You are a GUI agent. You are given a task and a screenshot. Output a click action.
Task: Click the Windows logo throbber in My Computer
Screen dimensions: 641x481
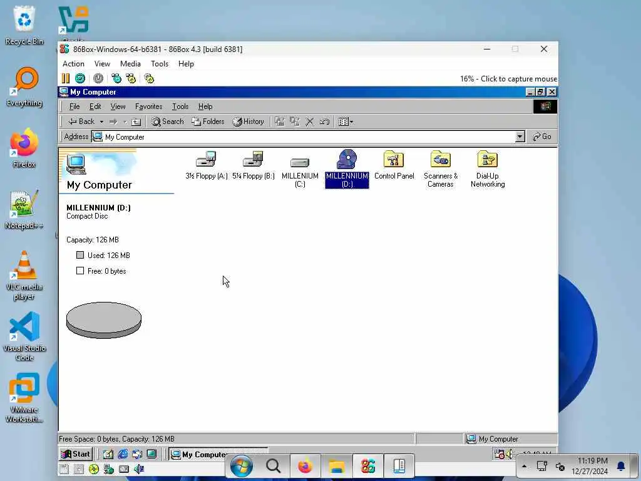coord(545,106)
